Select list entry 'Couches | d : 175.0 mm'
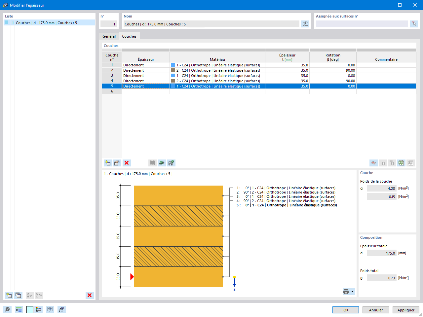 coord(49,23)
